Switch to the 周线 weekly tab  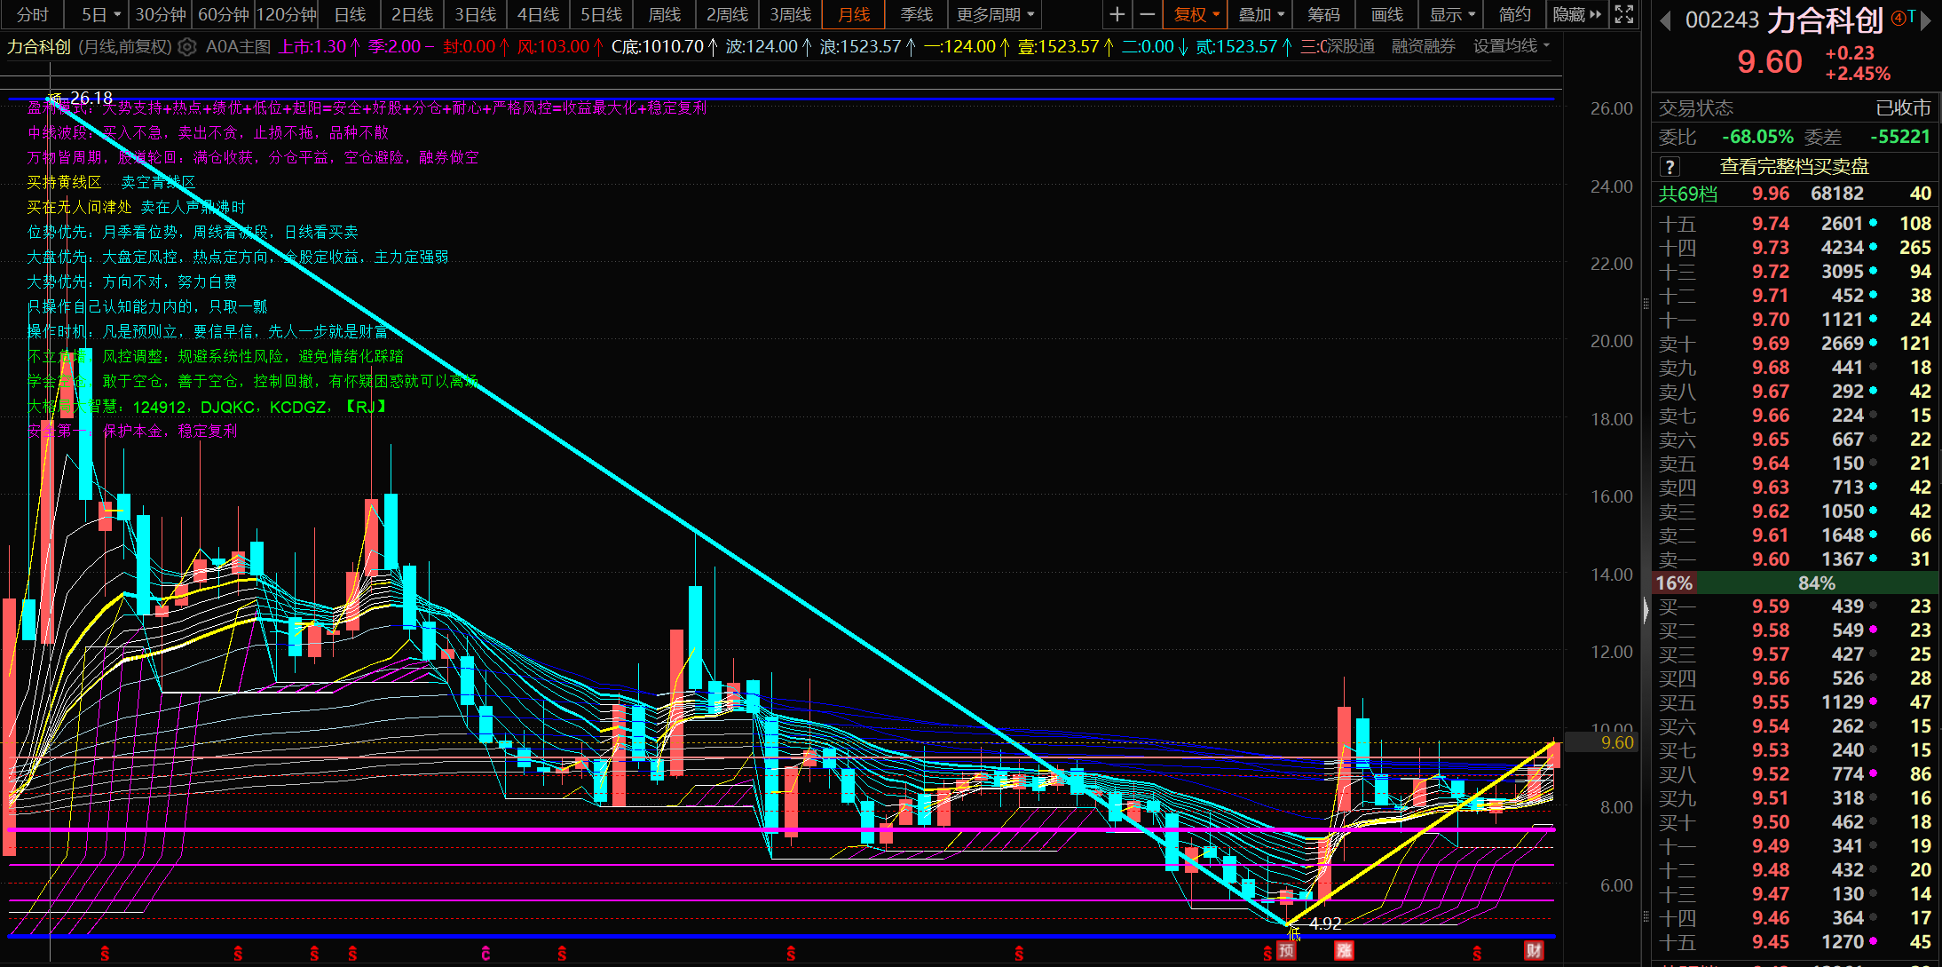point(664,14)
